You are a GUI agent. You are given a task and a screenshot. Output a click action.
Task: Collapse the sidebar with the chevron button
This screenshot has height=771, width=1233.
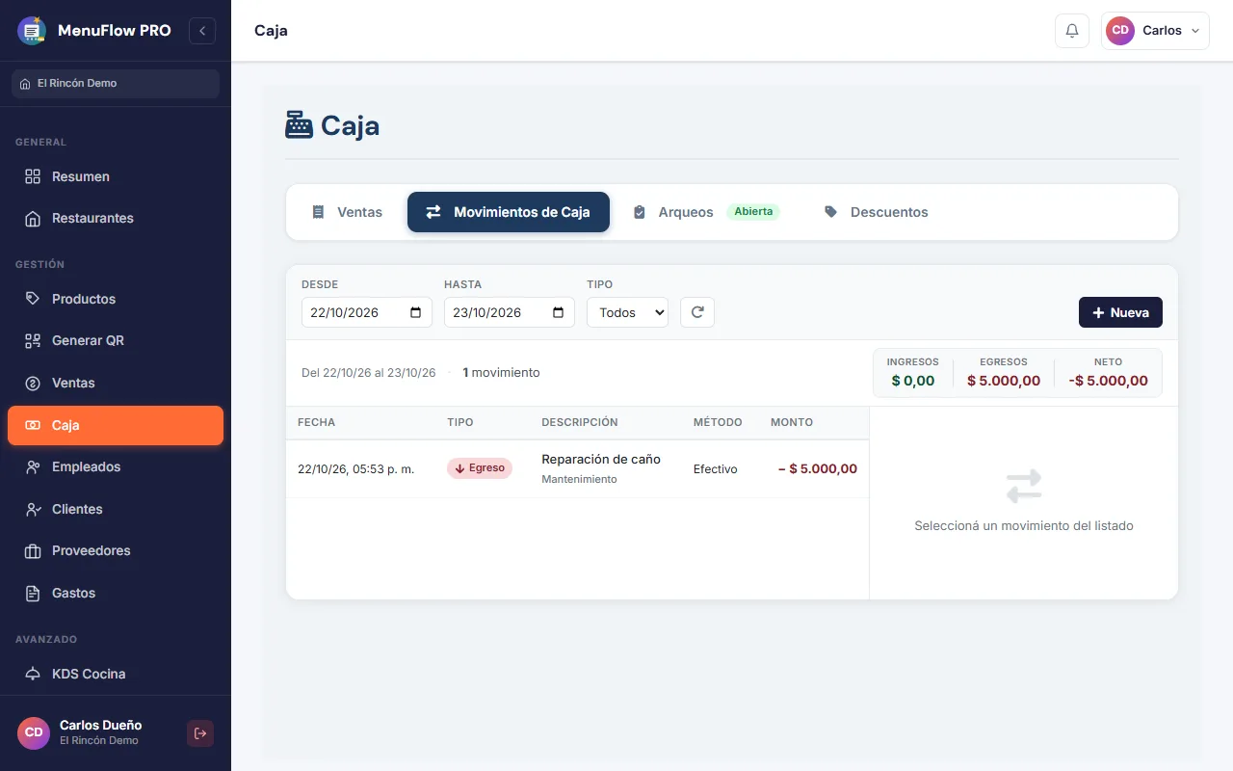point(202,31)
